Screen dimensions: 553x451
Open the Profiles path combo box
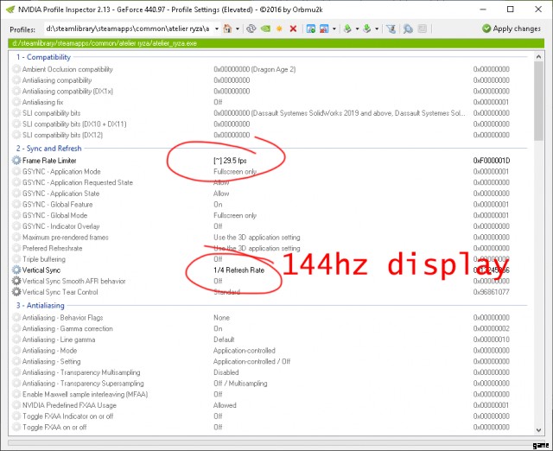click(x=216, y=29)
